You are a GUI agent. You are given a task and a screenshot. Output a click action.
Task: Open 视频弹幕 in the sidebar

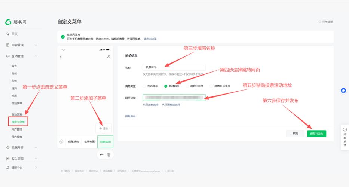[17, 103]
